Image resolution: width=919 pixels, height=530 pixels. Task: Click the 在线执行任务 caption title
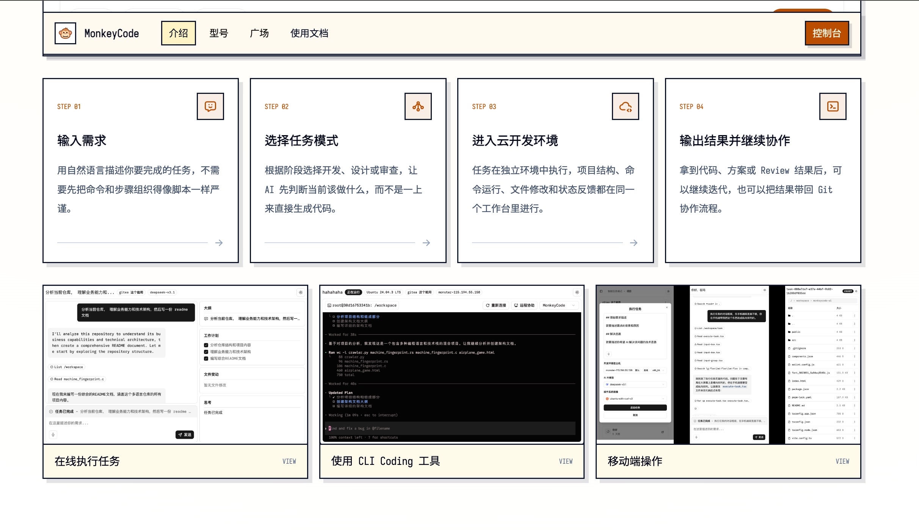point(87,461)
